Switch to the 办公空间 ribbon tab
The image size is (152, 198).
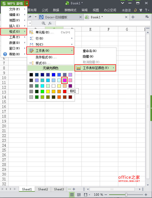pos(110,10)
